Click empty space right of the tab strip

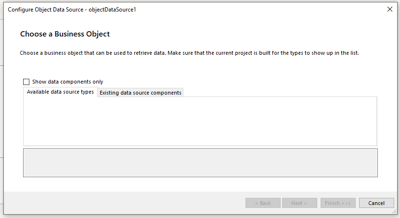click(x=279, y=92)
